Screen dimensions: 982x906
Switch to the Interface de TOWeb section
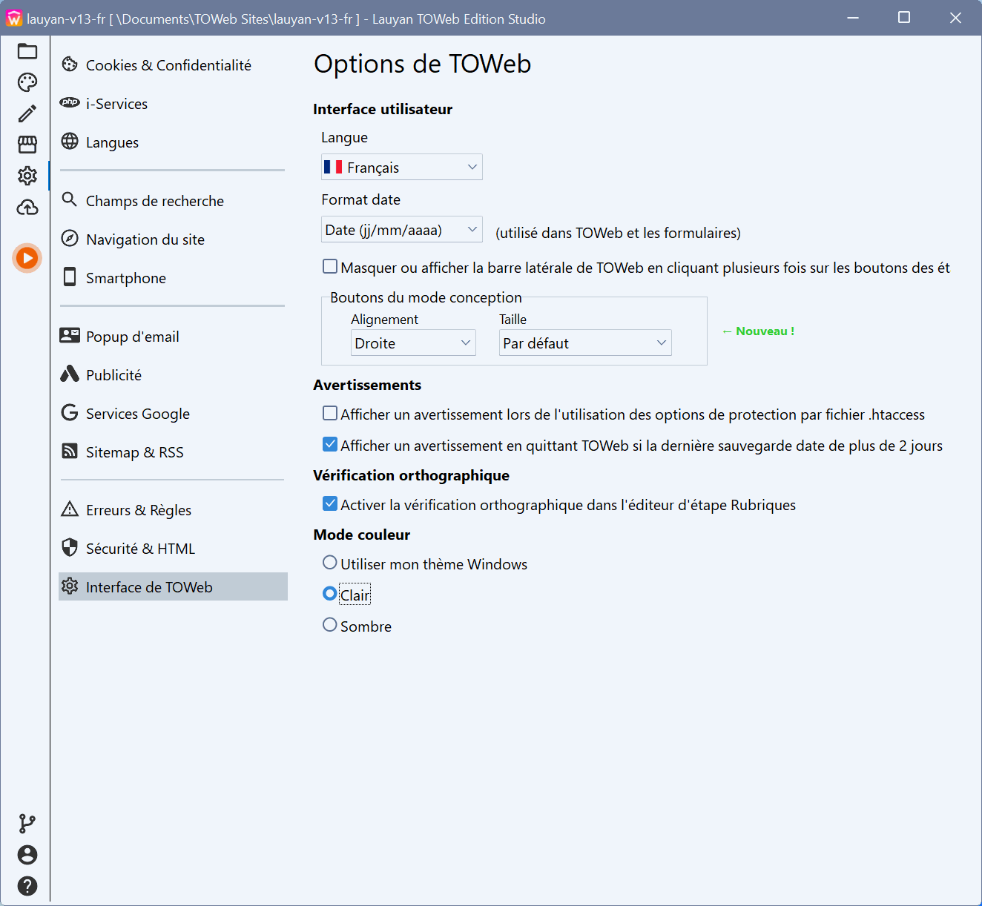(x=149, y=586)
